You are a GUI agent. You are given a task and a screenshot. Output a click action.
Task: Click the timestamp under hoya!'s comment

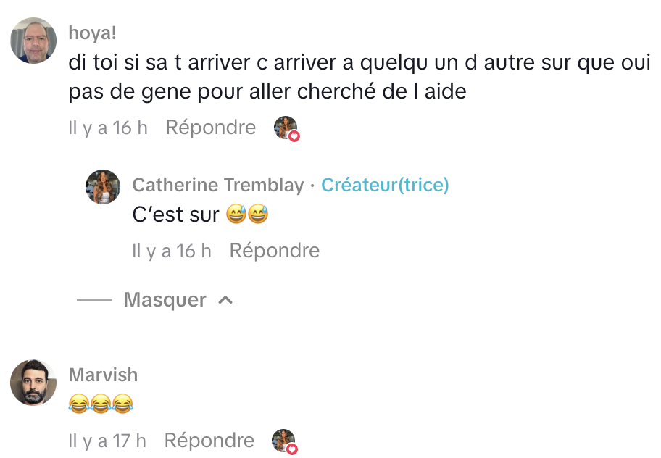tap(108, 128)
